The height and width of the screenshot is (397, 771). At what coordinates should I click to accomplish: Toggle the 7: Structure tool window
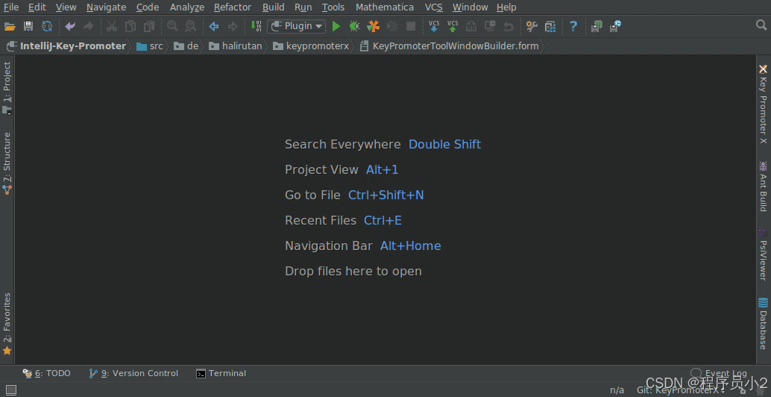tap(7, 163)
